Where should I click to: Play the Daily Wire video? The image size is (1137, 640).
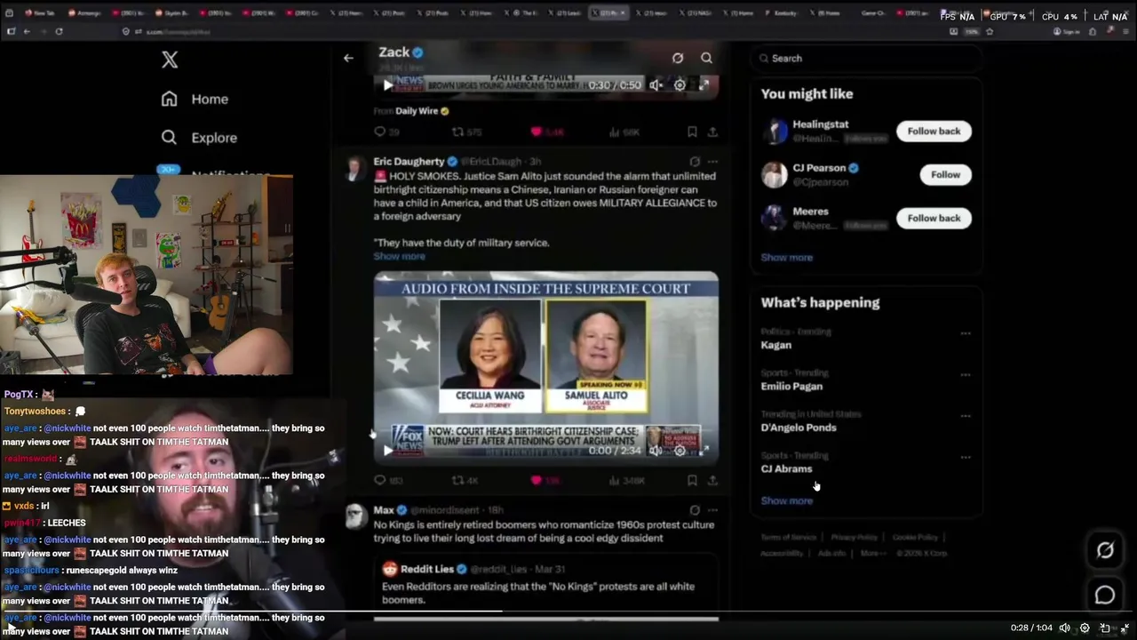pyautogui.click(x=387, y=85)
